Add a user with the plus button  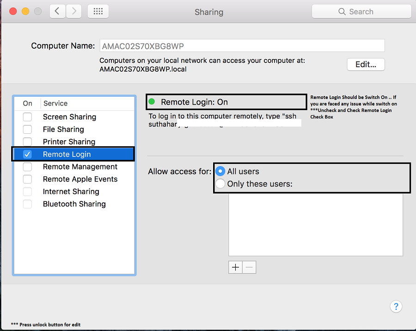click(235, 267)
